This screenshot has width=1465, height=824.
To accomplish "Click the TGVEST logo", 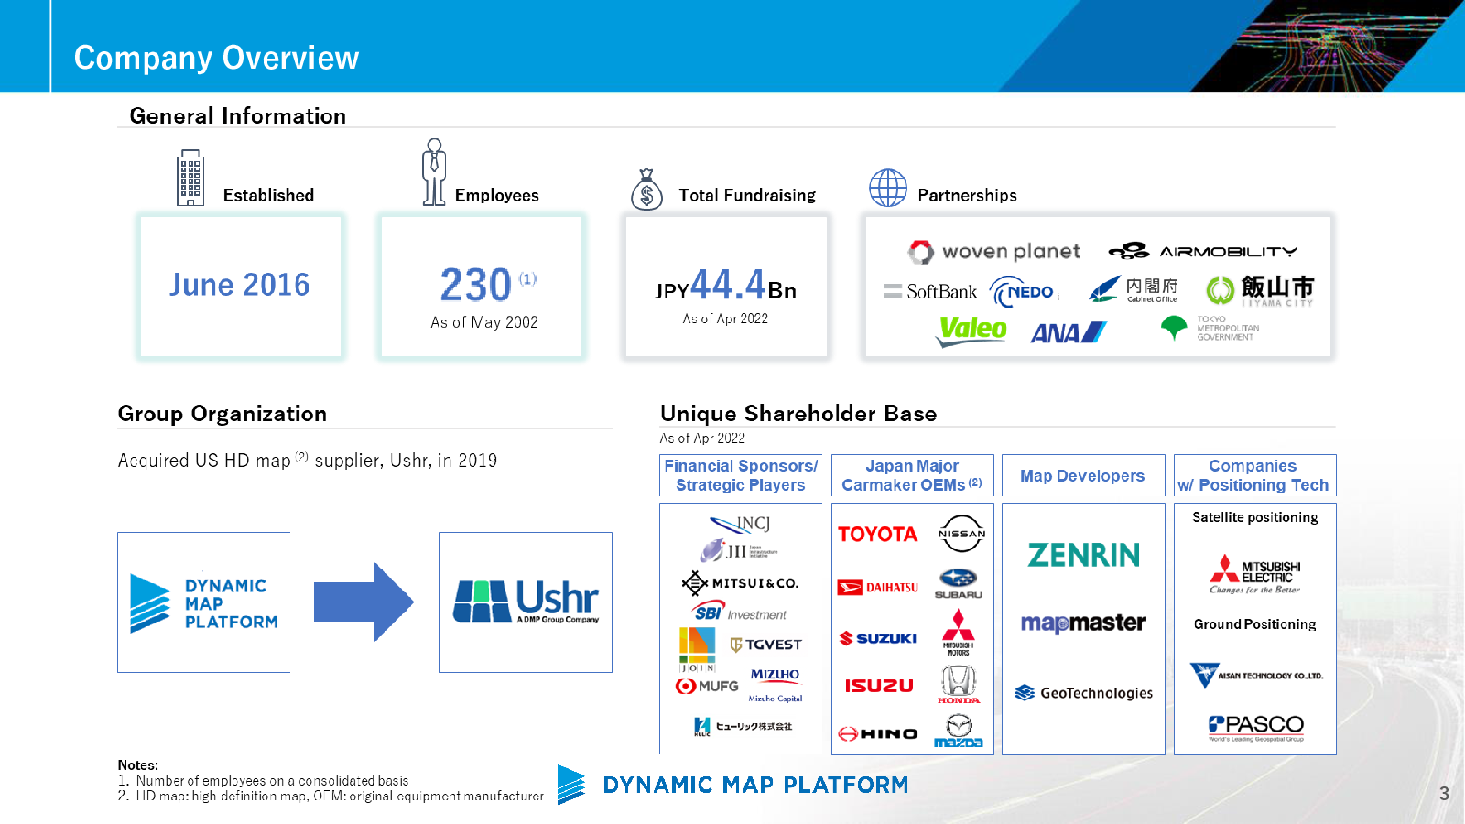I will pyautogui.click(x=765, y=645).
